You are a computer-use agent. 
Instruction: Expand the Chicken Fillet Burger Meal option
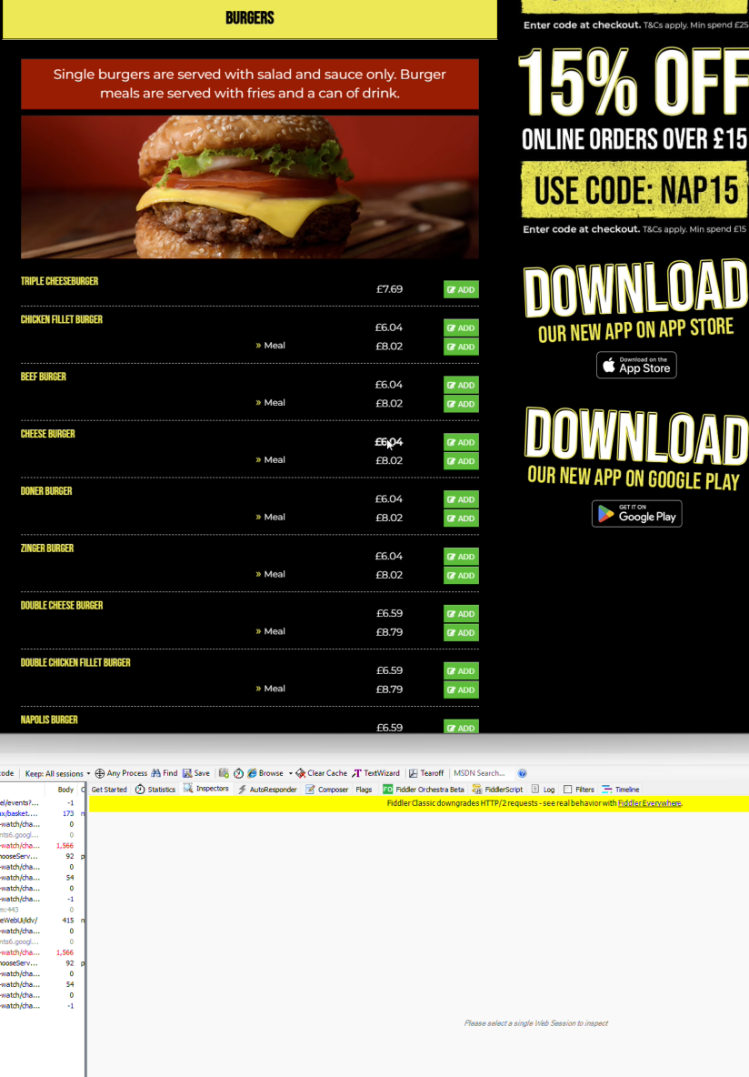[x=270, y=346]
